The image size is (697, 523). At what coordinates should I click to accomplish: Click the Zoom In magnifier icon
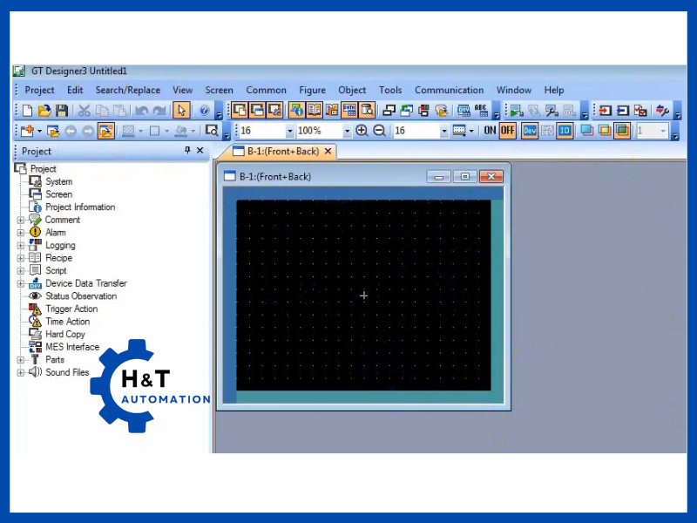(x=362, y=131)
